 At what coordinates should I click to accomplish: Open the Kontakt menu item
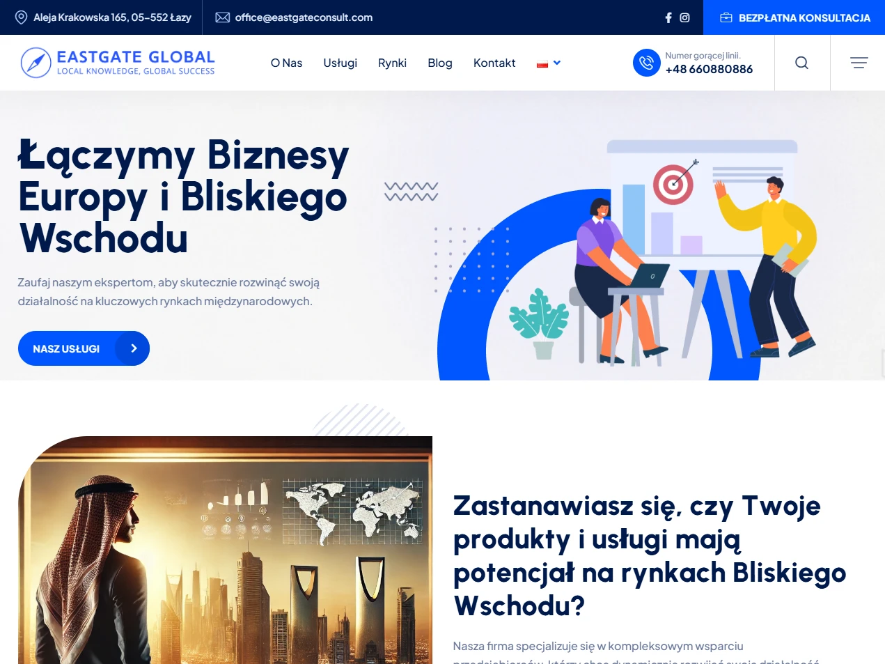point(494,63)
